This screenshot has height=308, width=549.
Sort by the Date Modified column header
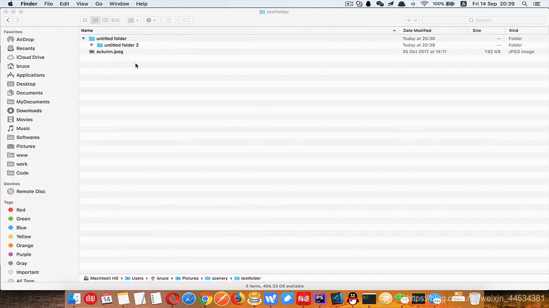(x=434, y=30)
